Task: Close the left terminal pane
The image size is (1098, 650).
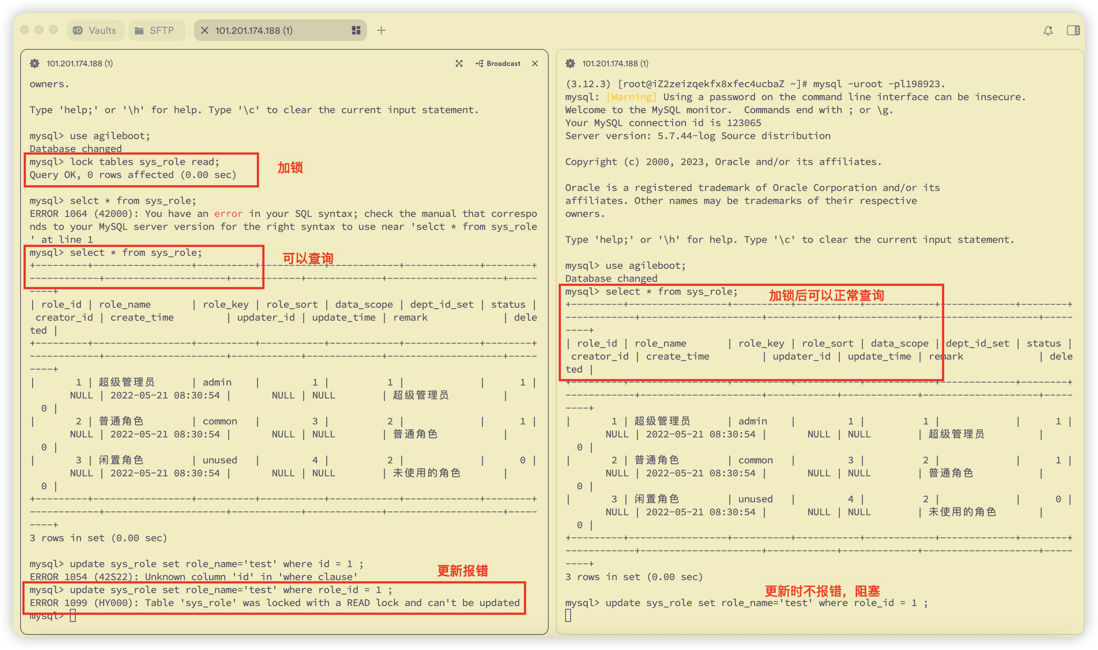Action: [x=535, y=63]
